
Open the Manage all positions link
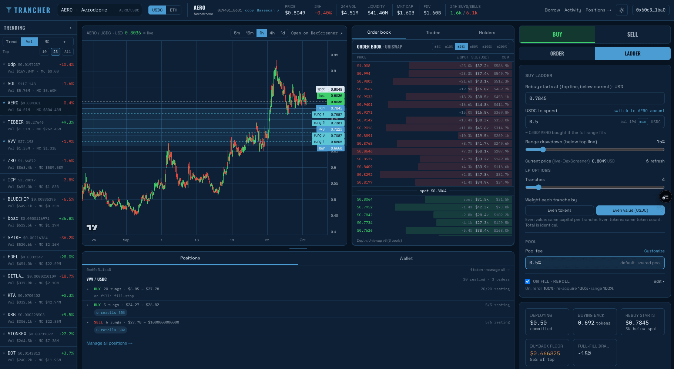tap(110, 343)
